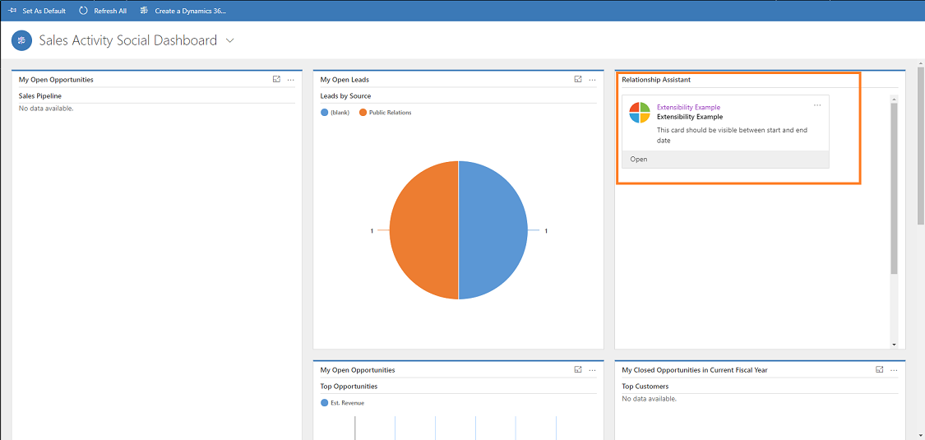
Task: Click the Est. Revenue legend label
Action: click(348, 403)
